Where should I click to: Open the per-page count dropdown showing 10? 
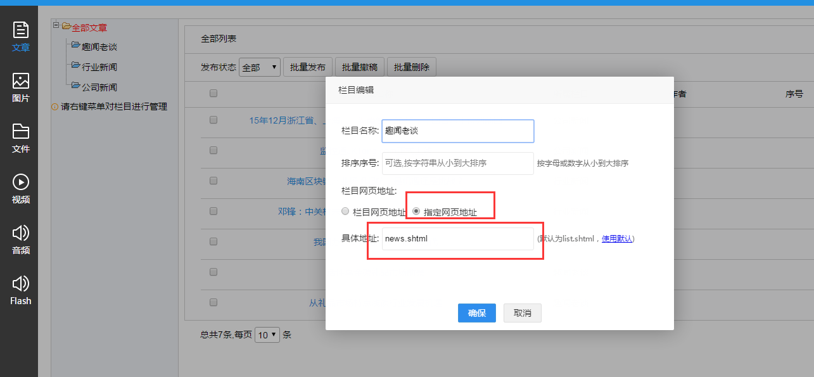pos(267,335)
